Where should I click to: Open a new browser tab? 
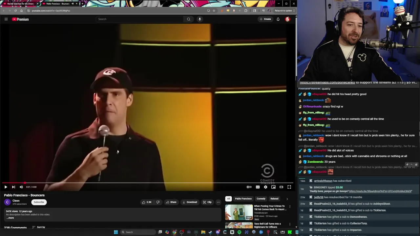pos(82,4)
